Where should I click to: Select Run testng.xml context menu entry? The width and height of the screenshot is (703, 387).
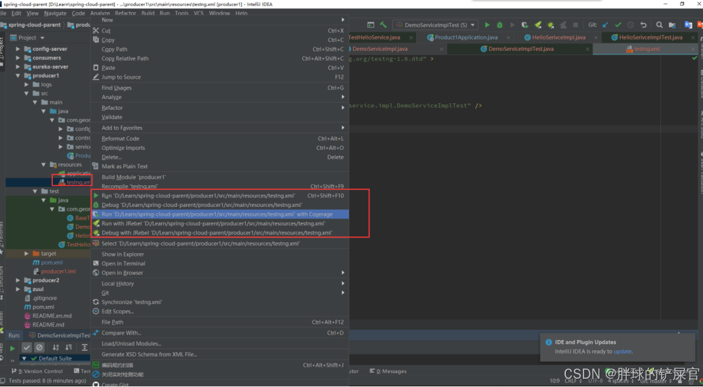(220, 196)
